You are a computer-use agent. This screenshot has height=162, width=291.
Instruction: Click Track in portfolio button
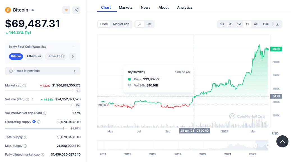(x=43, y=71)
